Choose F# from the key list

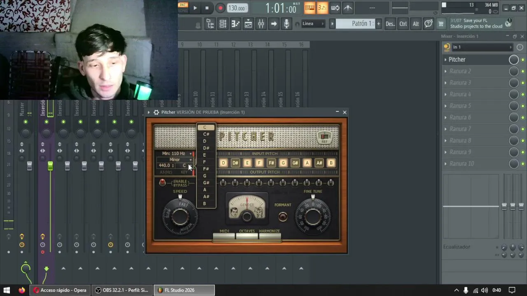(x=206, y=169)
